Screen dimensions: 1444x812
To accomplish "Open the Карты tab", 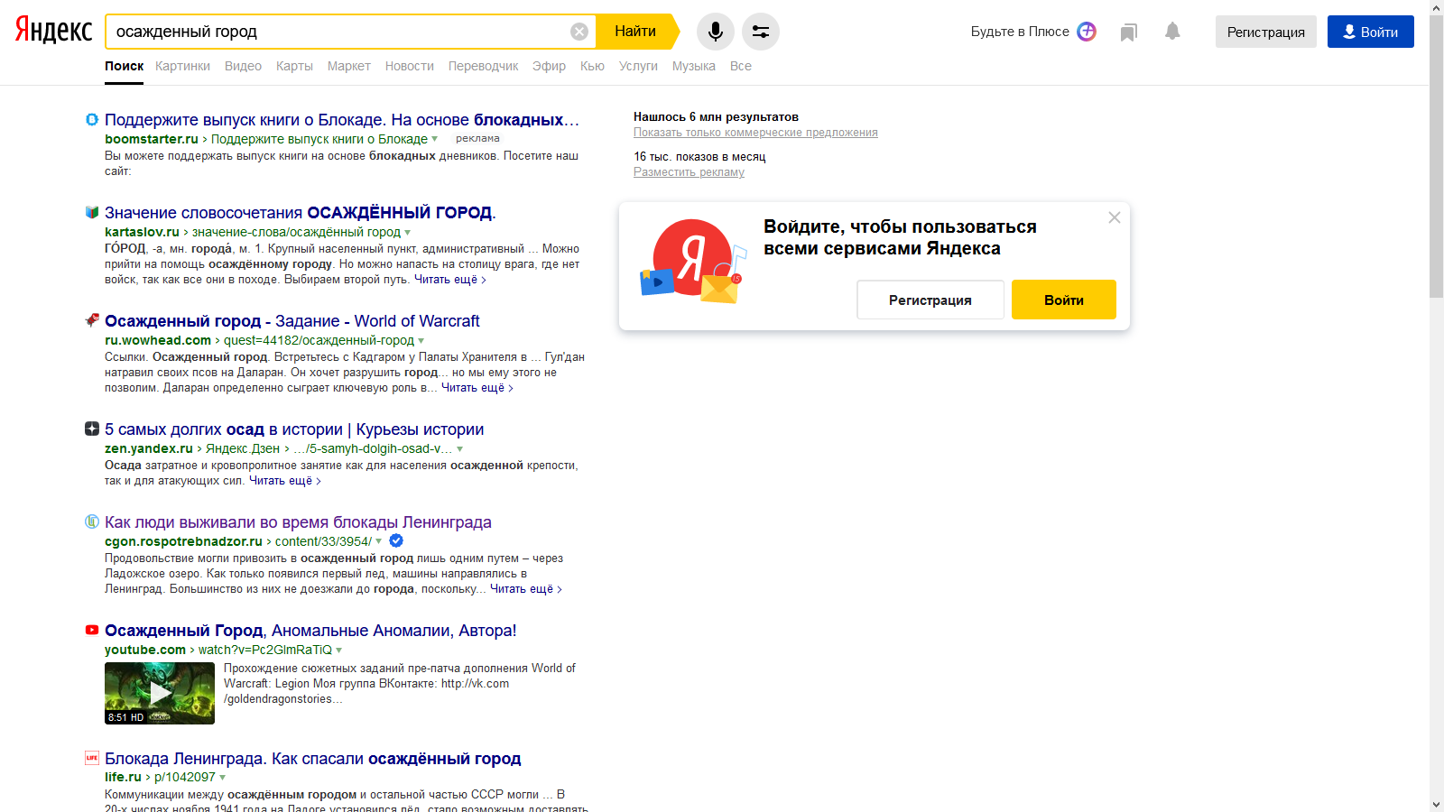I will pyautogui.click(x=294, y=66).
